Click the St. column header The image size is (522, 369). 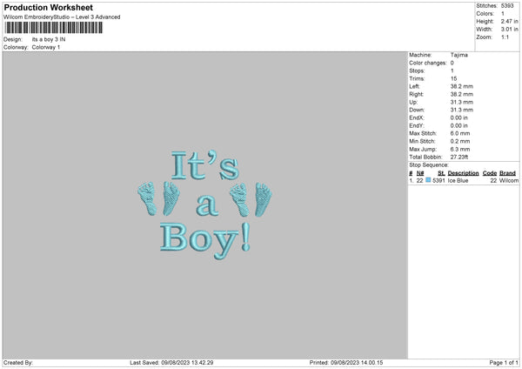pyautogui.click(x=441, y=172)
